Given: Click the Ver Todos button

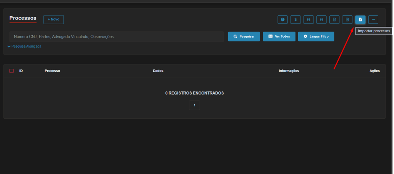Looking at the screenshot, I should point(279,36).
